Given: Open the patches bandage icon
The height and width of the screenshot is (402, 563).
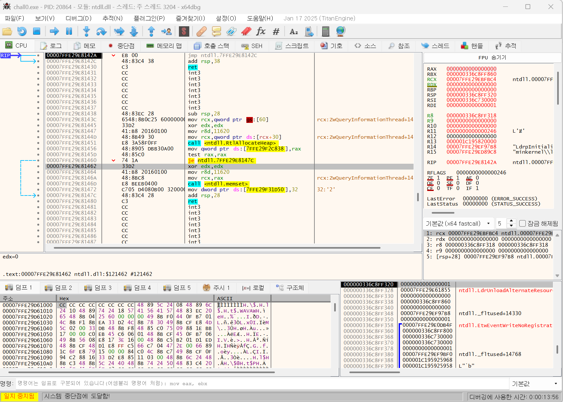Looking at the screenshot, I should [x=201, y=31].
